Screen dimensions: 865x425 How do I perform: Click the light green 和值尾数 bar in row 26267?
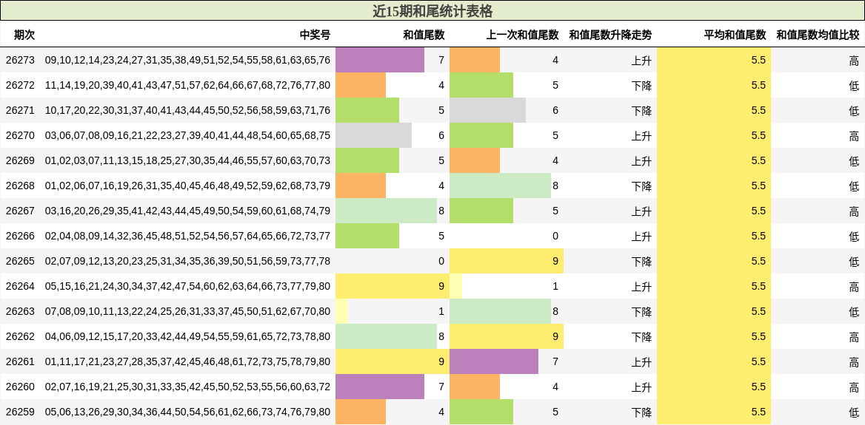[x=386, y=211]
